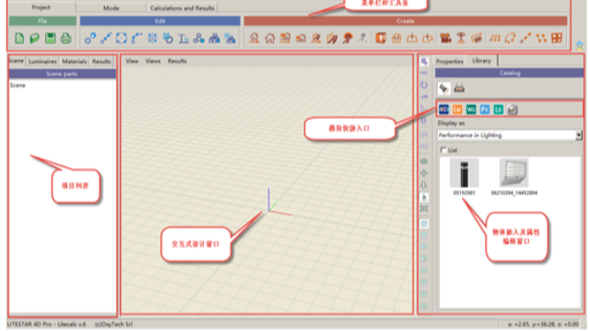Click the red Create section header
This screenshot has width=590, height=332.
click(x=406, y=21)
